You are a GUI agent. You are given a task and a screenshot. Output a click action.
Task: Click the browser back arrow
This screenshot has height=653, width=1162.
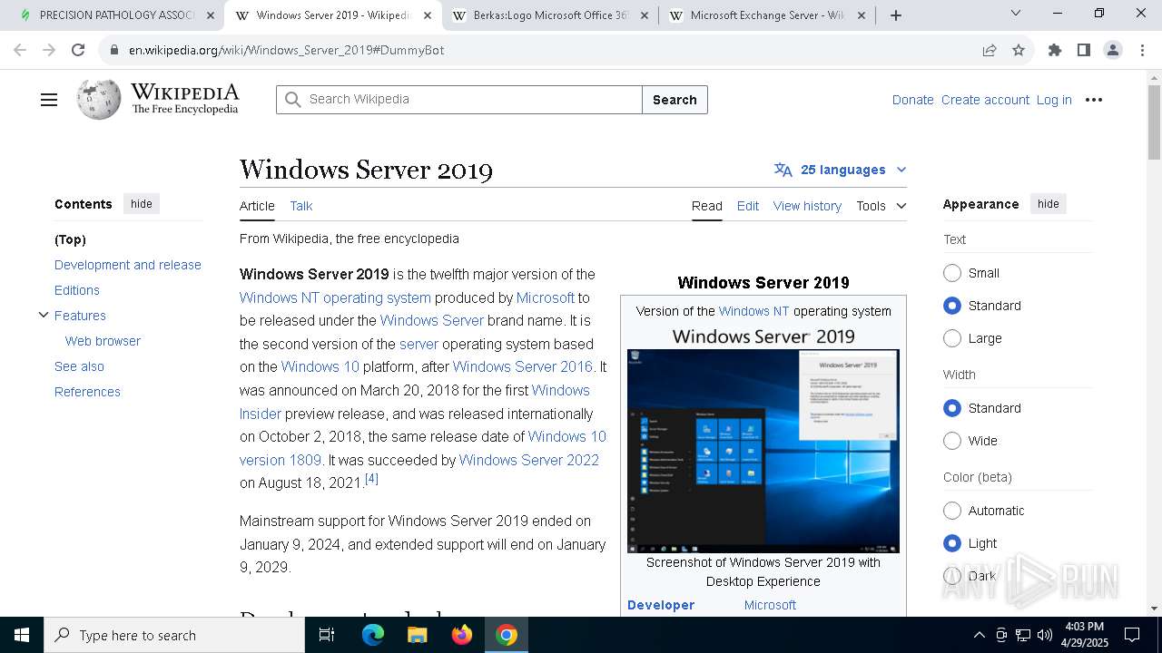(20, 50)
